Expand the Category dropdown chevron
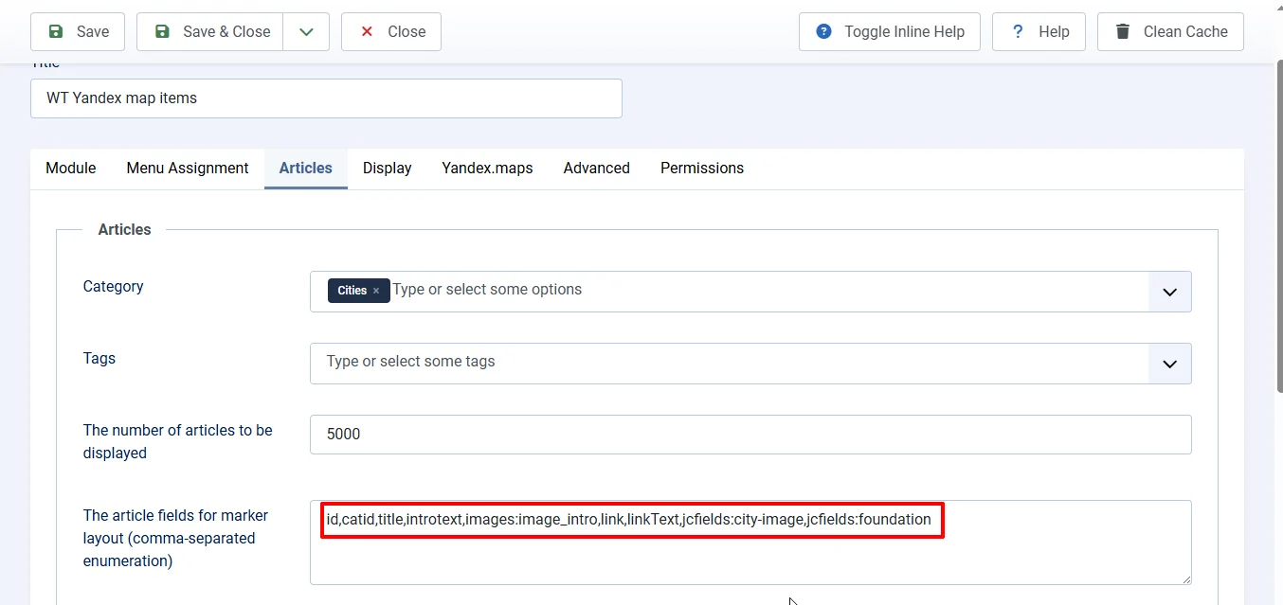This screenshot has width=1283, height=605. coord(1170,292)
